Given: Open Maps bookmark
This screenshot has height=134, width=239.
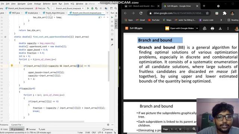Looking at the screenshot, I should [167, 20].
